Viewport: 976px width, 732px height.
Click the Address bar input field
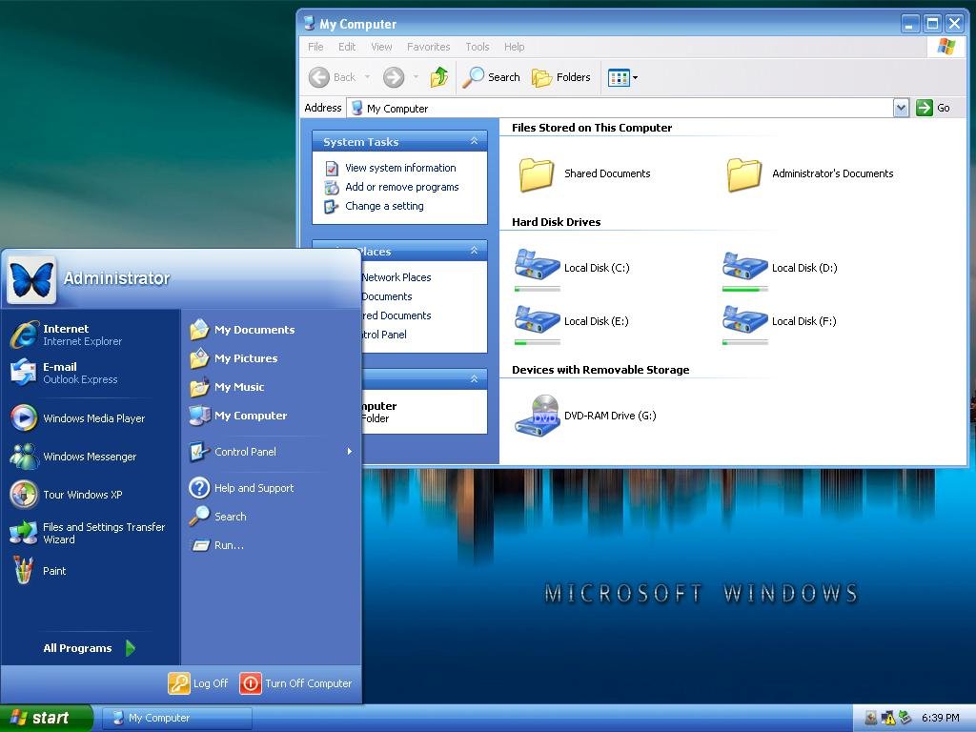620,108
